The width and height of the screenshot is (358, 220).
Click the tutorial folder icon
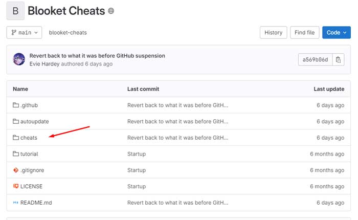coord(16,154)
